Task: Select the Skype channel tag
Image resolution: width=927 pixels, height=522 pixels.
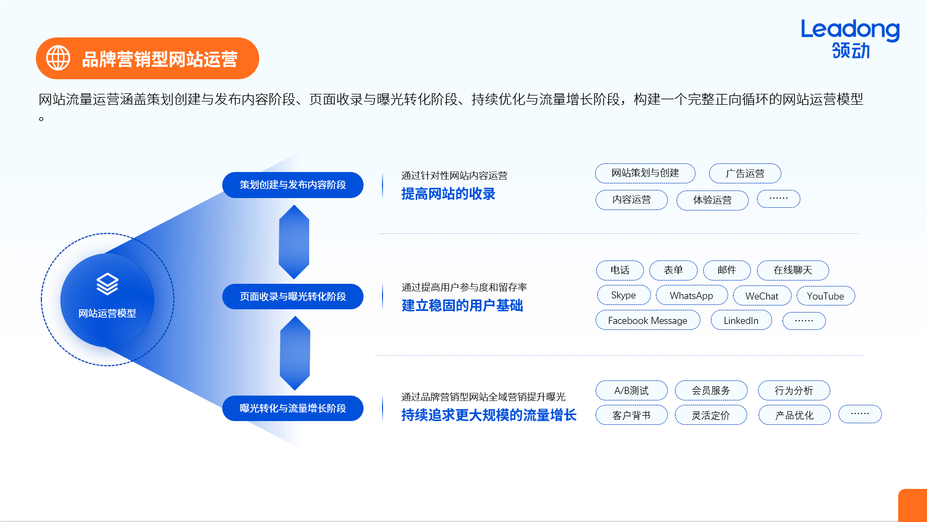Action: click(x=623, y=295)
